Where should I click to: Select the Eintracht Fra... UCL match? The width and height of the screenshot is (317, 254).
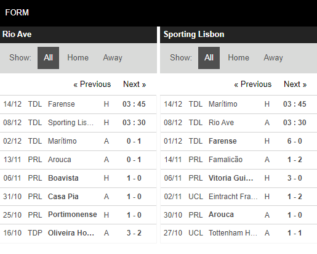click(x=239, y=197)
